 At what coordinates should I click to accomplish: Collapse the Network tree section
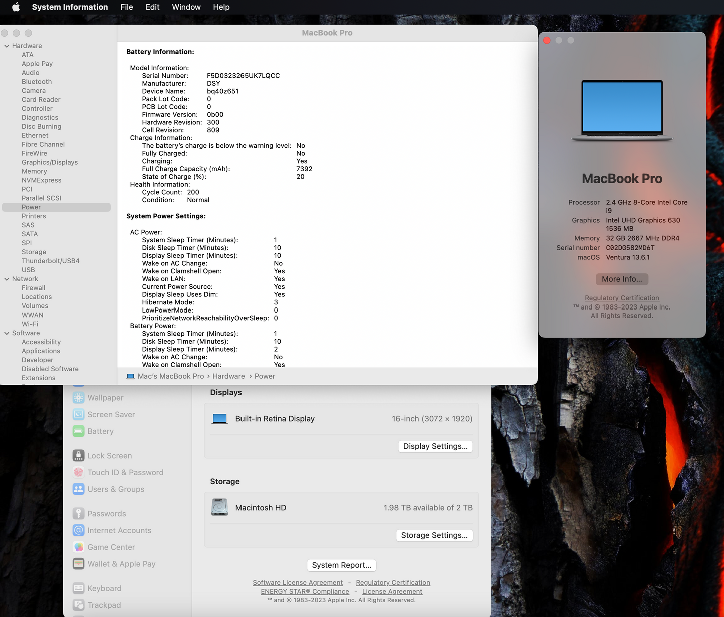point(7,279)
